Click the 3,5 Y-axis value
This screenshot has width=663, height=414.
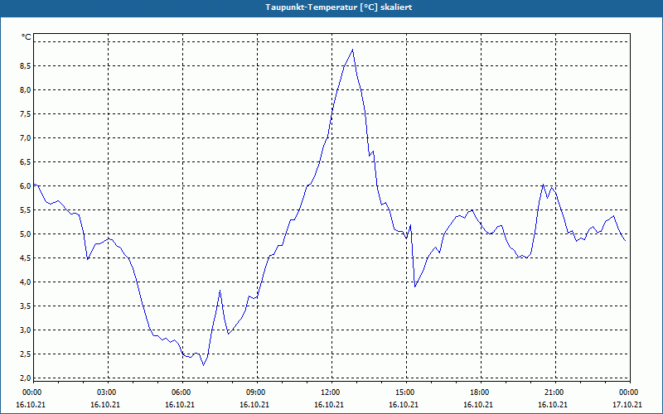pyautogui.click(x=26, y=306)
